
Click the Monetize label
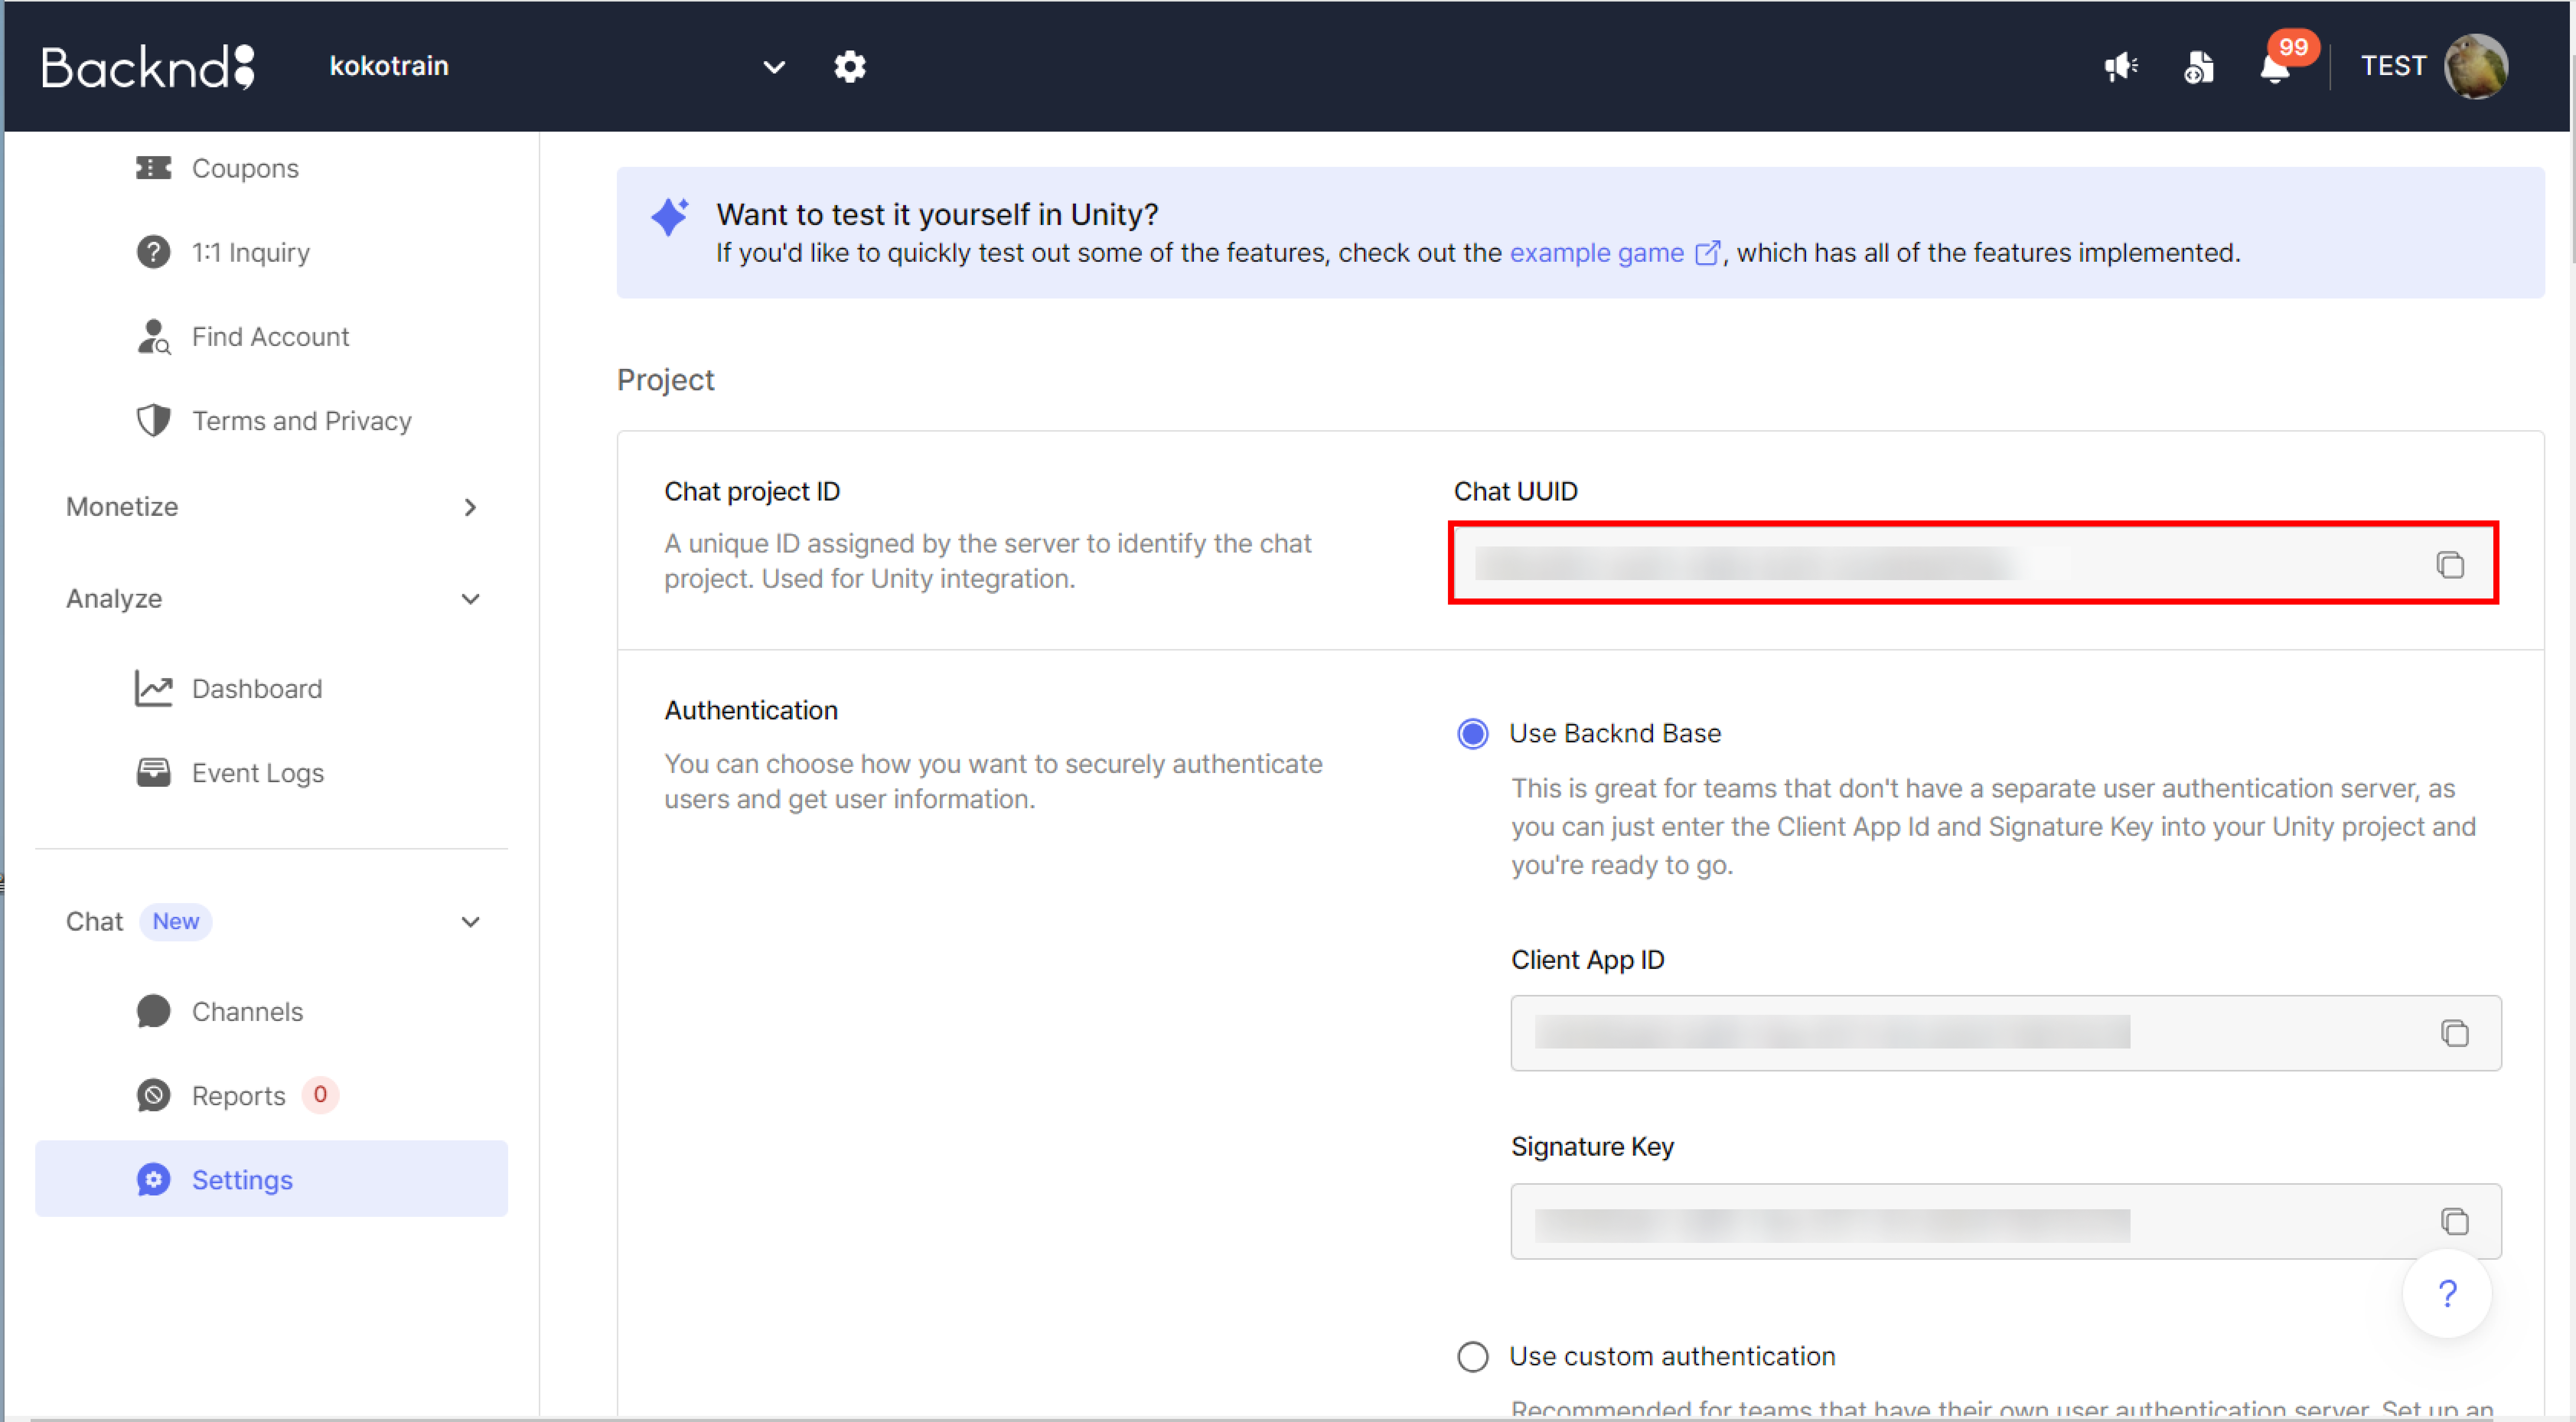(x=122, y=507)
